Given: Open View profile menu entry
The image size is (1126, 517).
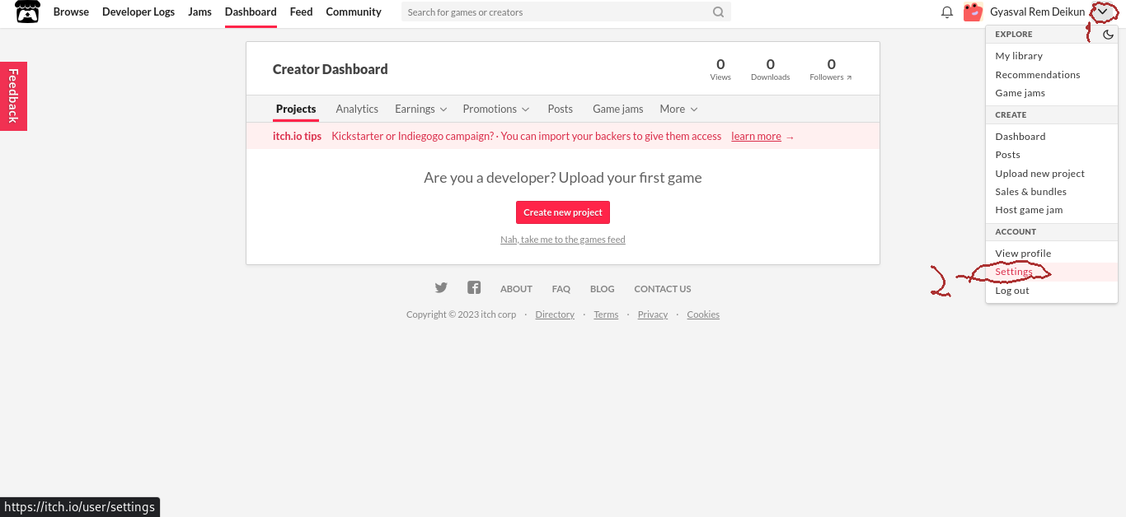Looking at the screenshot, I should (1023, 254).
